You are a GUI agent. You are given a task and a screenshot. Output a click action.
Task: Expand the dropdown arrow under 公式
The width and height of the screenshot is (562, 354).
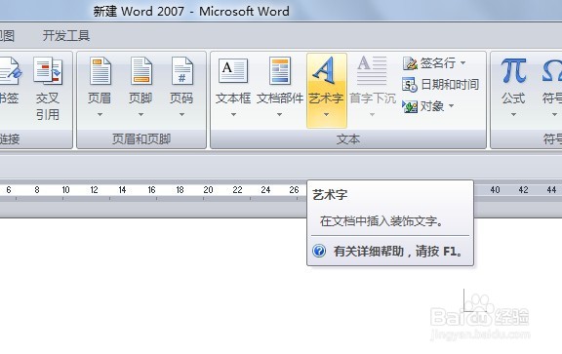(513, 115)
